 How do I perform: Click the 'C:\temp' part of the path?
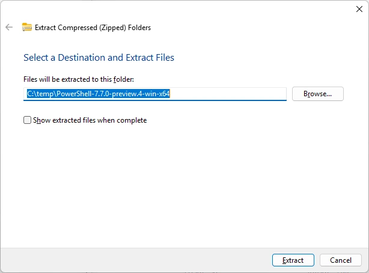40,94
